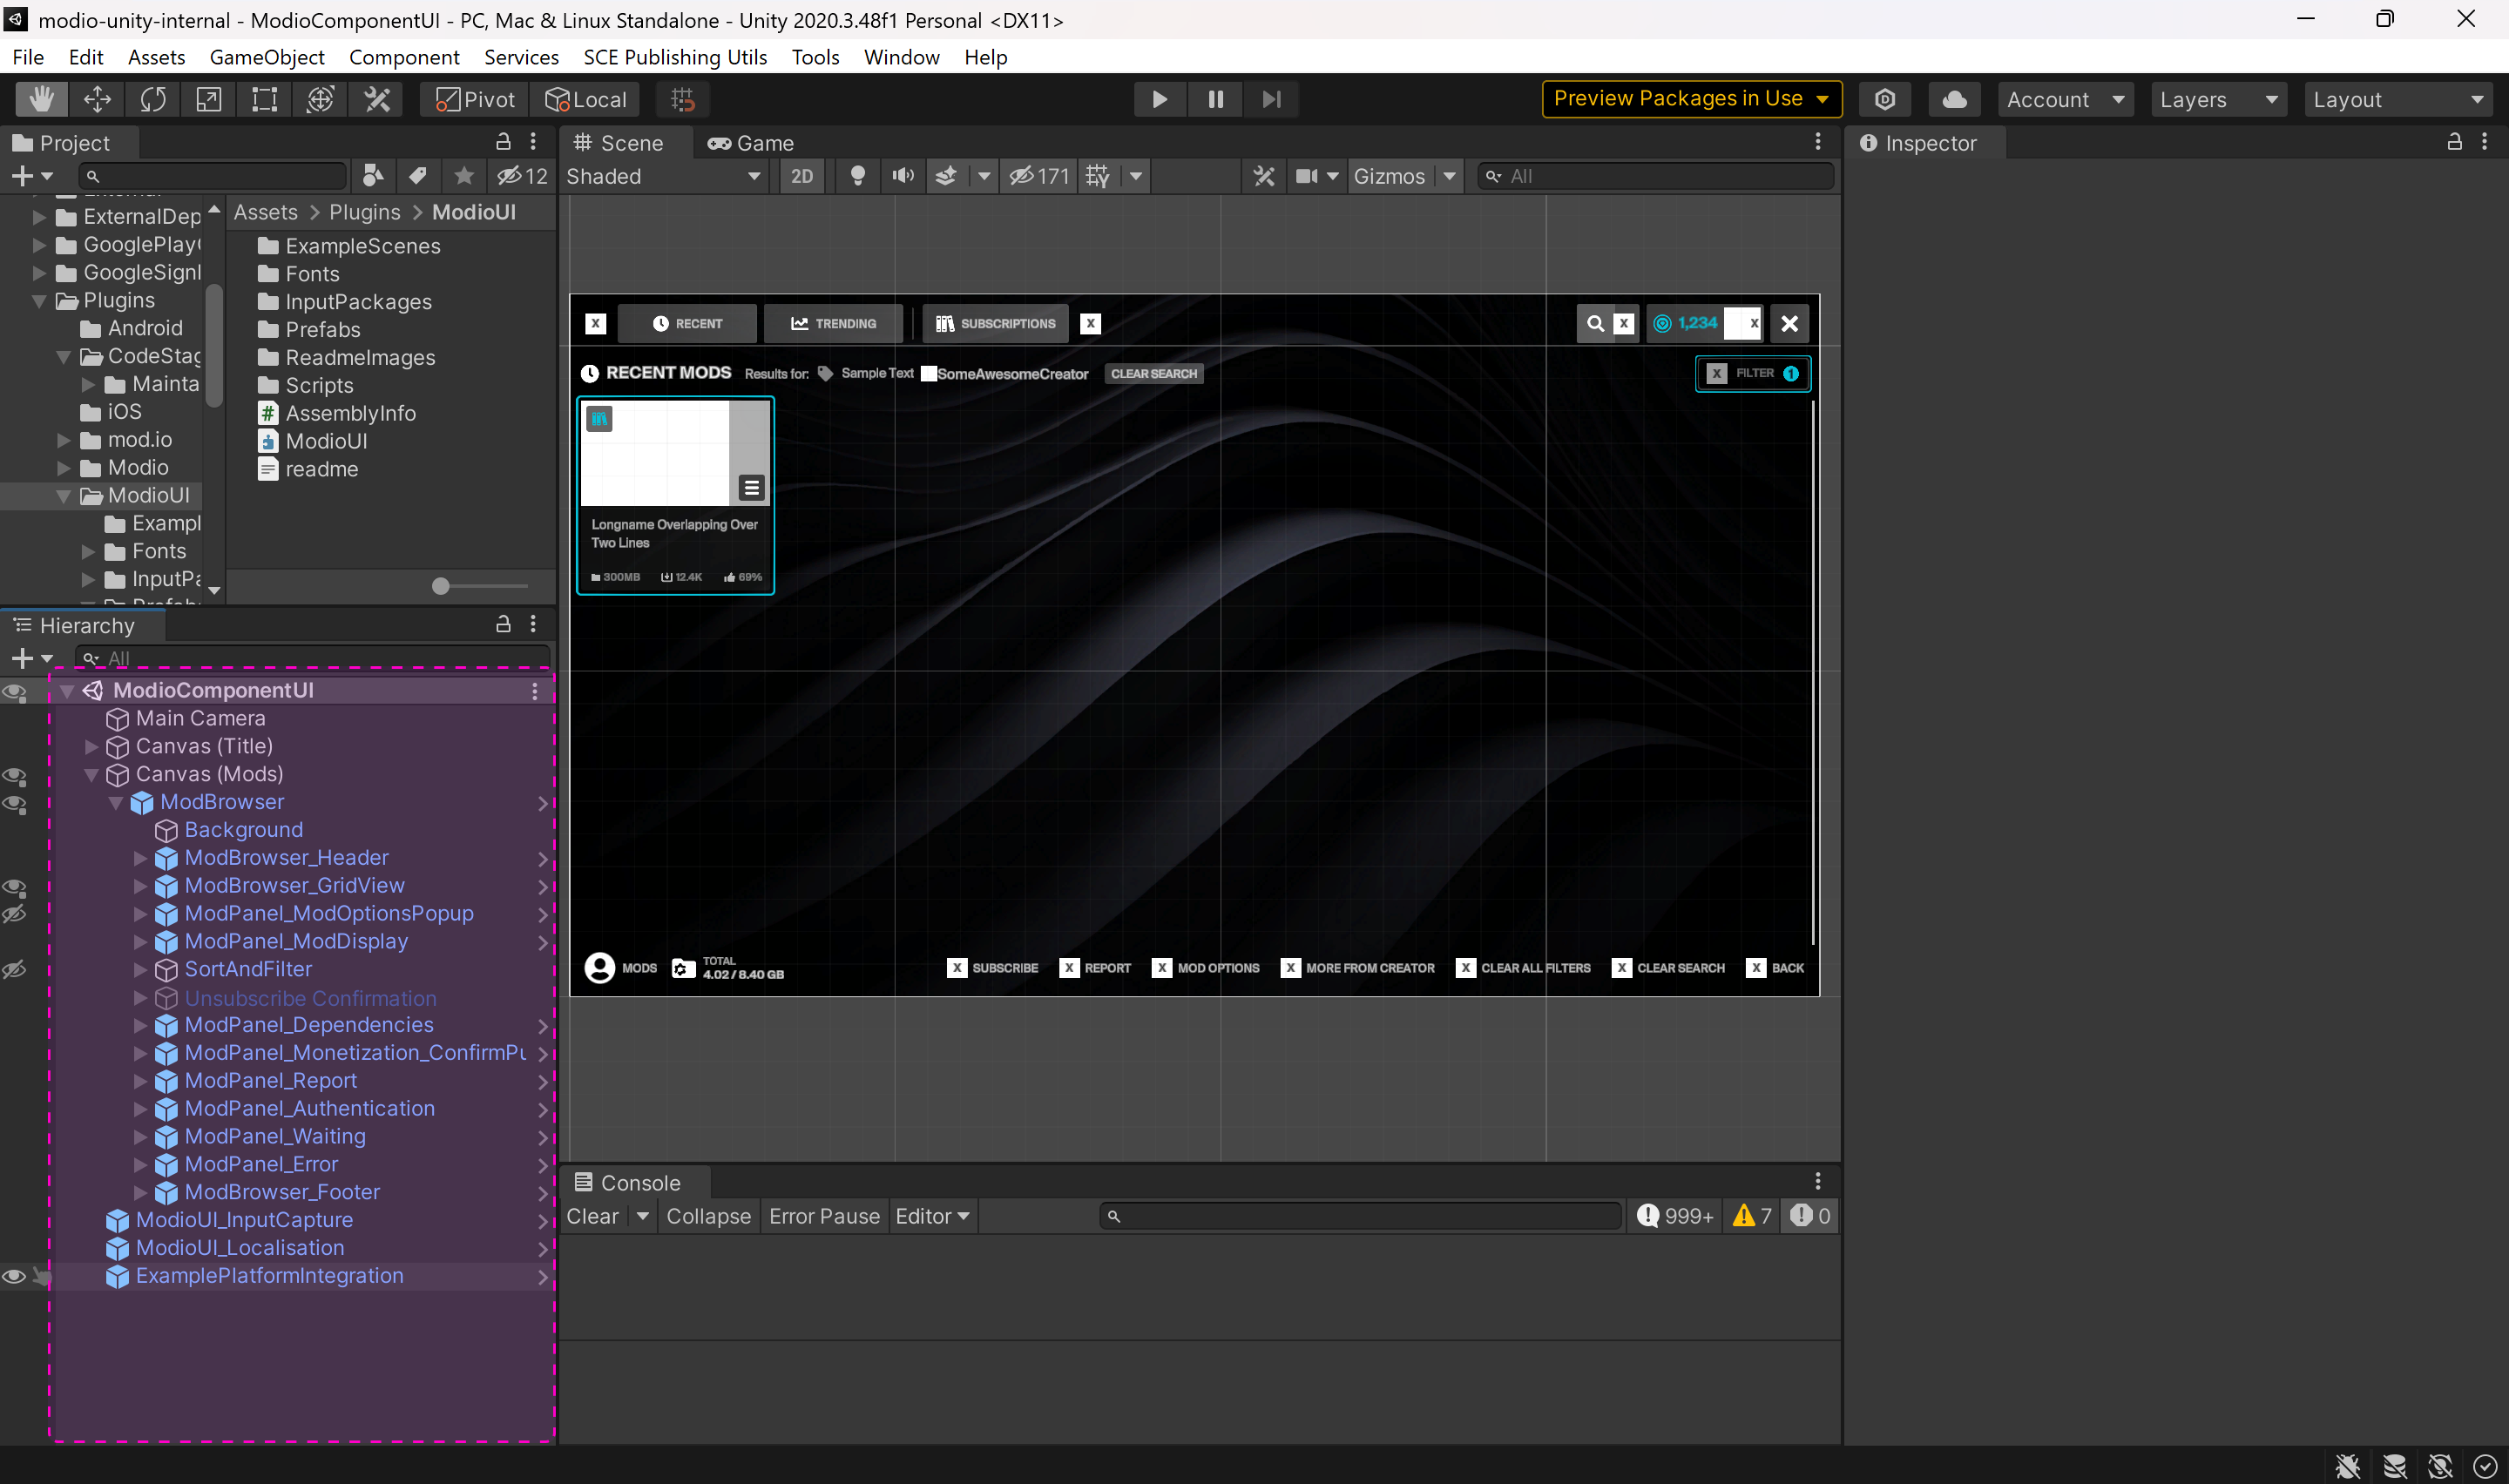Select the Scale tool
The image size is (2509, 1484).
pos(209,99)
